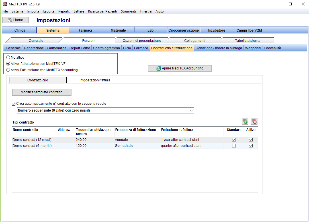
Task: Open the File menu
Action: [x=5, y=11]
